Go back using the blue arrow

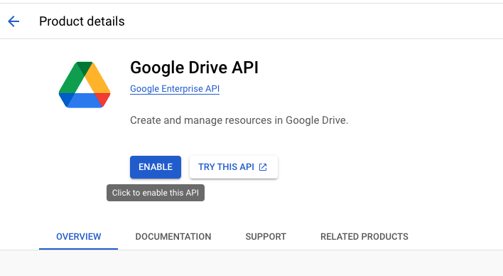[13, 21]
